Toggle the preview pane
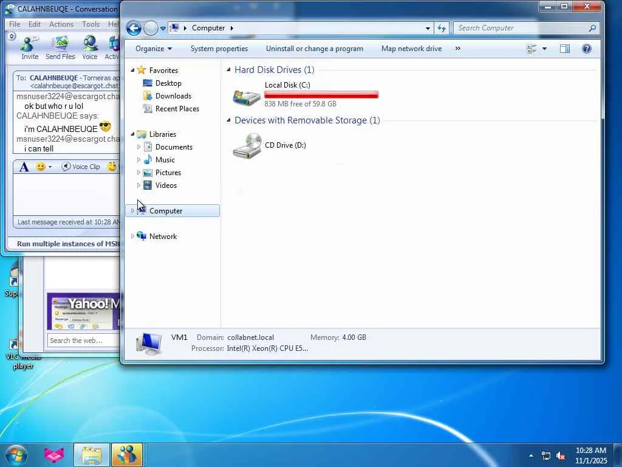This screenshot has width=622, height=467. (x=565, y=49)
